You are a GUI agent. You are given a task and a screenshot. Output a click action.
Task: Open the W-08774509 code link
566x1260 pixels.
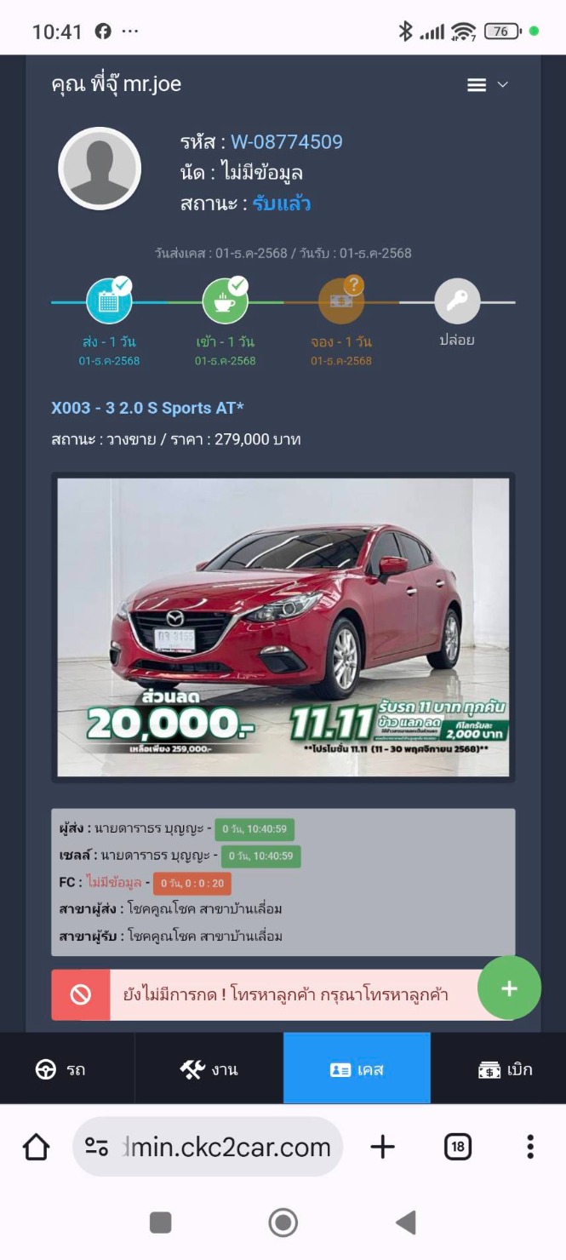pyautogui.click(x=287, y=142)
